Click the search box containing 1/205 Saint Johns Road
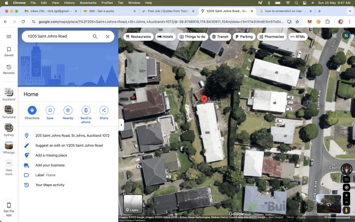 [x=58, y=36]
